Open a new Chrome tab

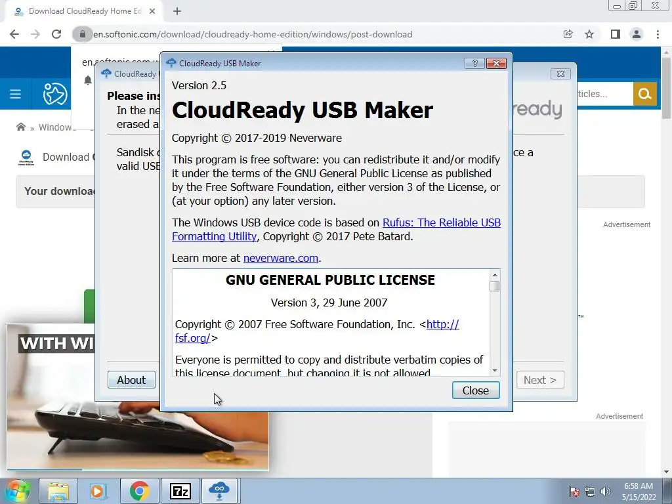pos(177,12)
